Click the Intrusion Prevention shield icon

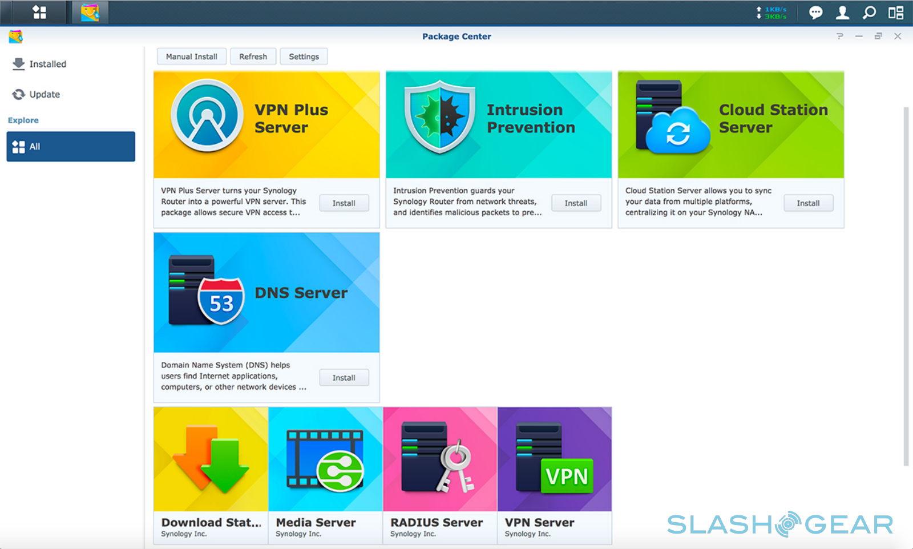coord(439,117)
